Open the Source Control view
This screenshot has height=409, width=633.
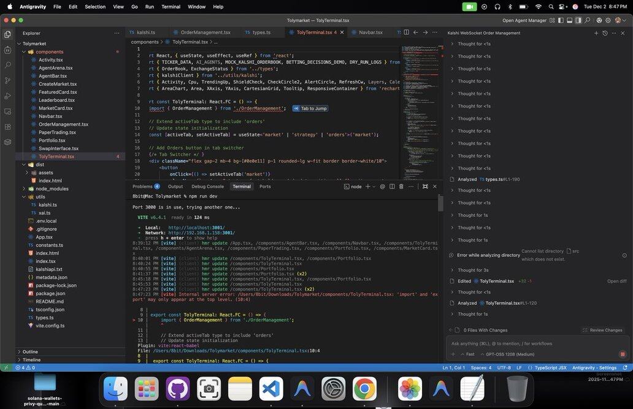click(x=7, y=80)
